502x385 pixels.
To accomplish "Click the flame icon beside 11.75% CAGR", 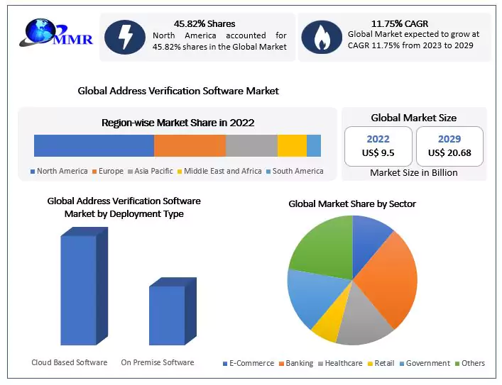I will (x=322, y=37).
